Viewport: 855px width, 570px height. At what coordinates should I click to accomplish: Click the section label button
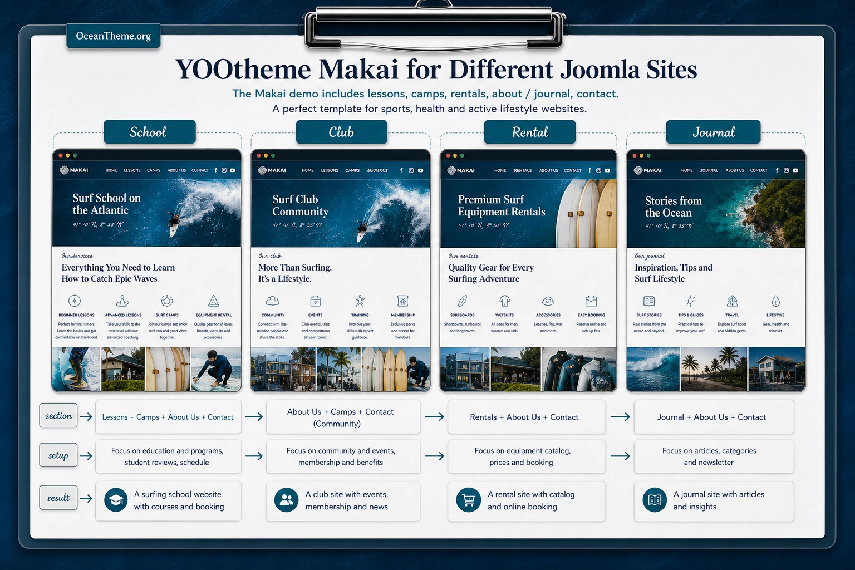pyautogui.click(x=58, y=416)
